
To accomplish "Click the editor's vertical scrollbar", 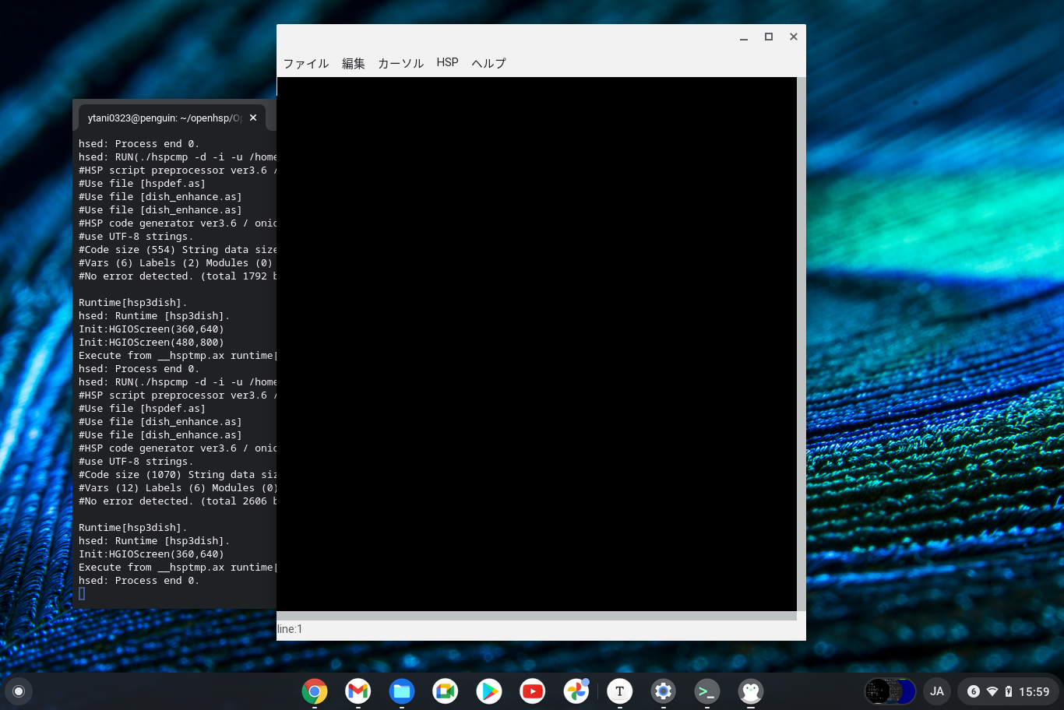I will [x=802, y=343].
